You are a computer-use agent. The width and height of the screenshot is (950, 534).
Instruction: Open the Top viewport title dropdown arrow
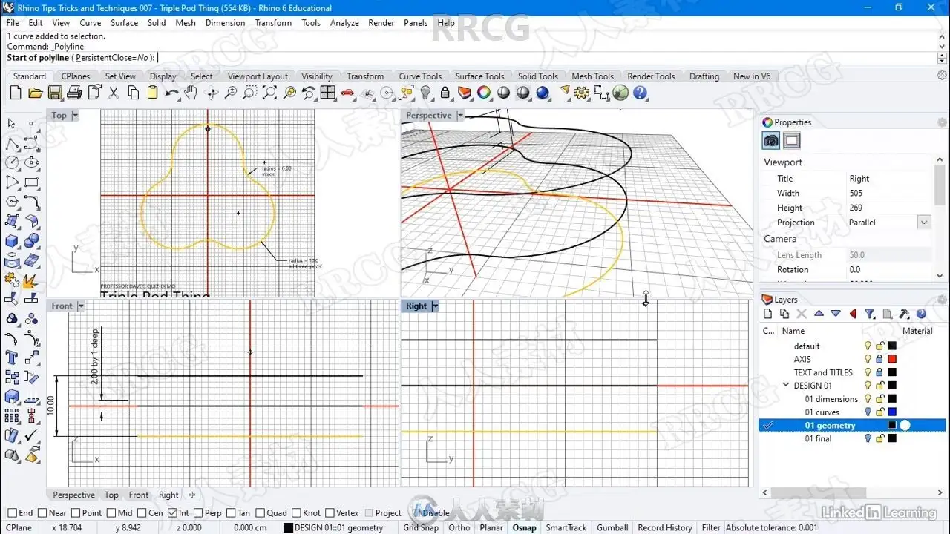coord(75,115)
